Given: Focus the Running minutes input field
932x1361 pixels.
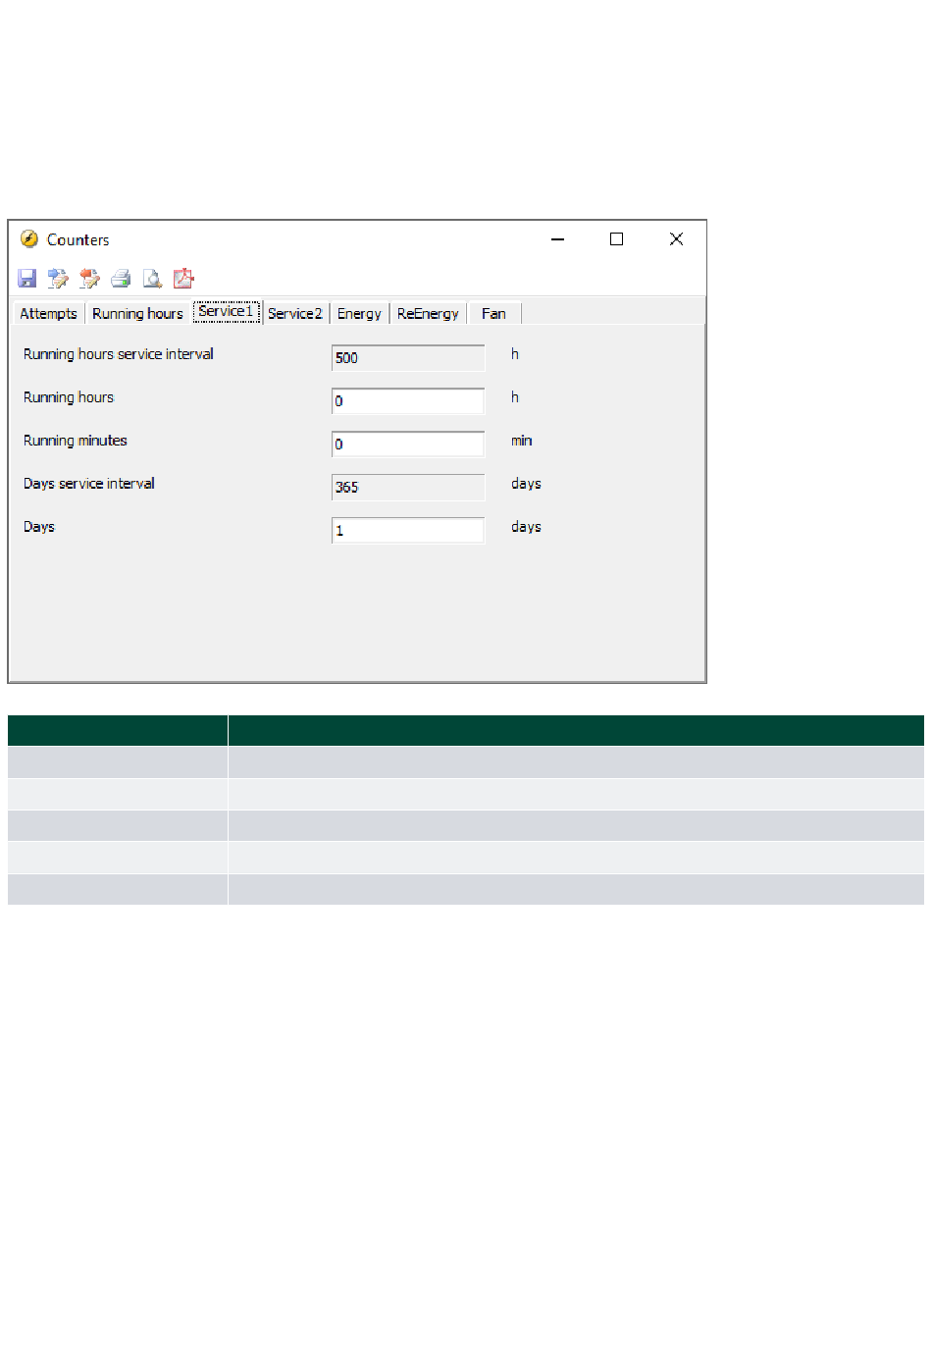Looking at the screenshot, I should tap(407, 445).
